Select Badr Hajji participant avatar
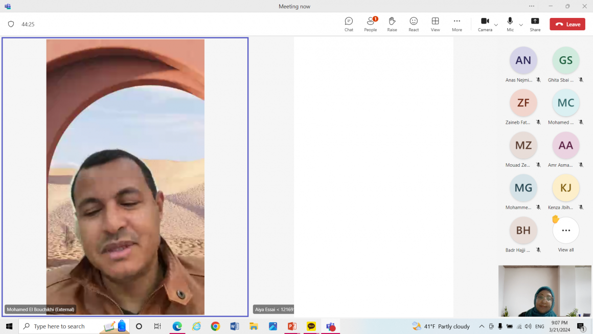 [523, 230]
